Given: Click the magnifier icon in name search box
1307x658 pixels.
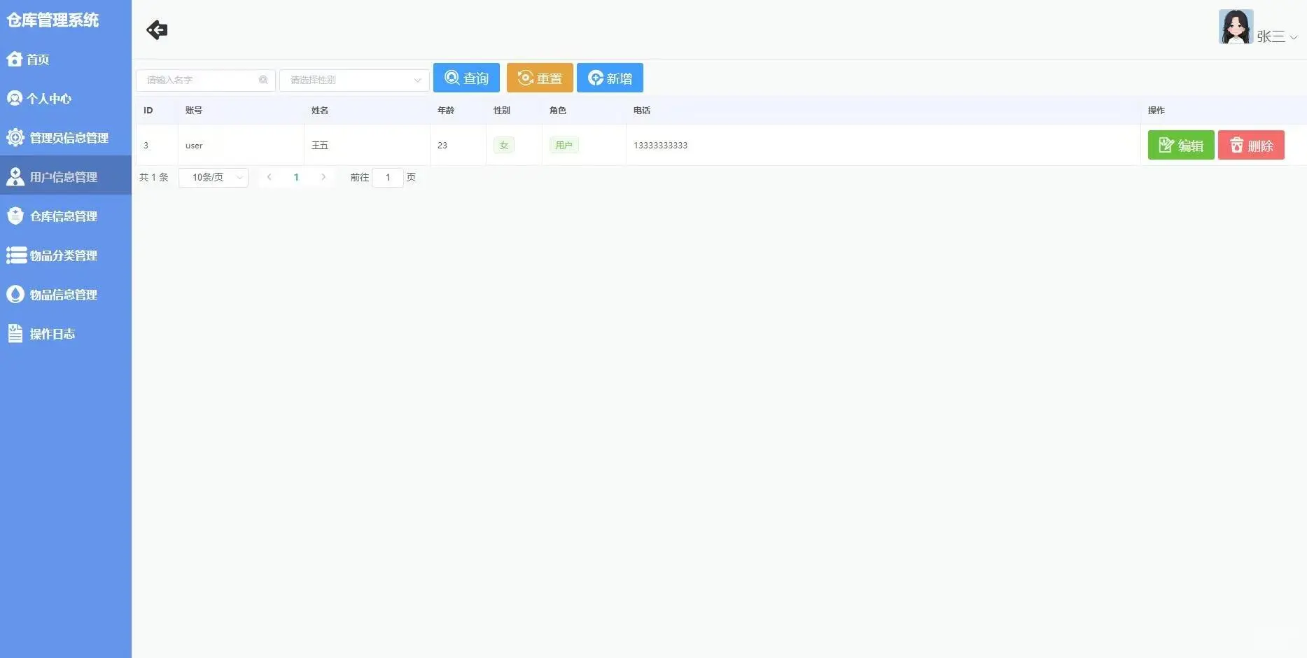Looking at the screenshot, I should point(263,80).
